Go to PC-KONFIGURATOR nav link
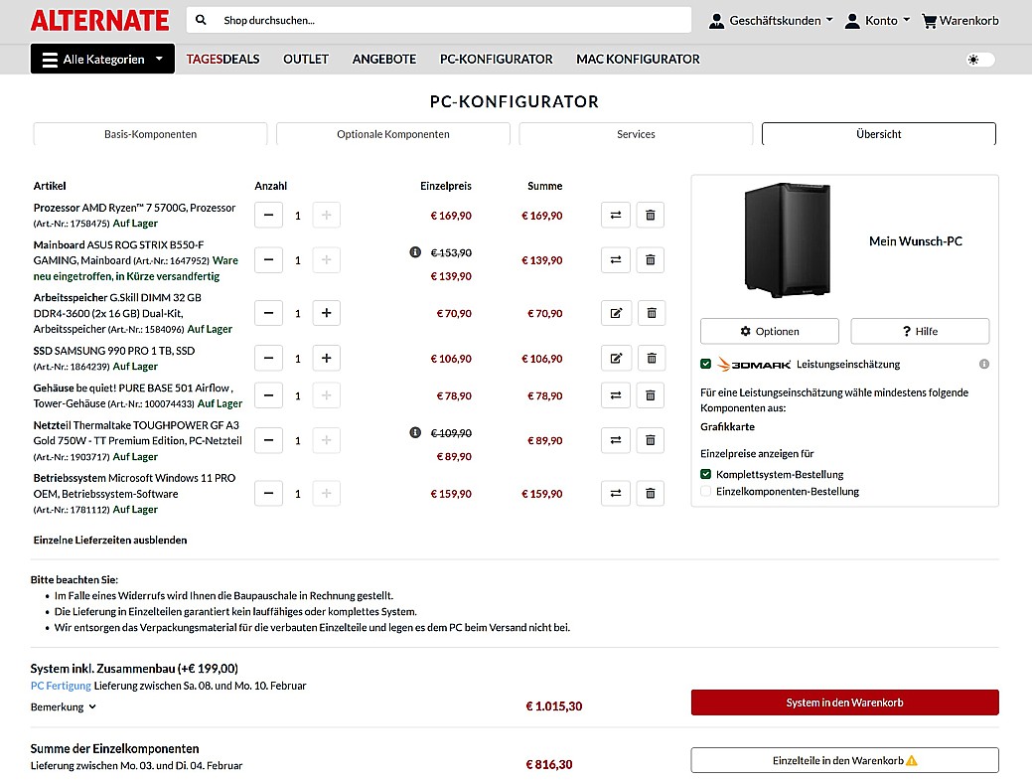Viewport: 1032px width, 780px height. pos(497,60)
